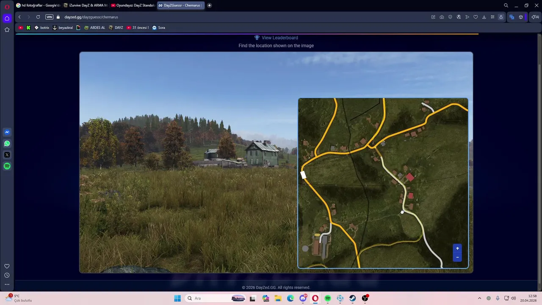
Task: Switch to iZurvive DayZ & ARMA tab
Action: coord(85,6)
